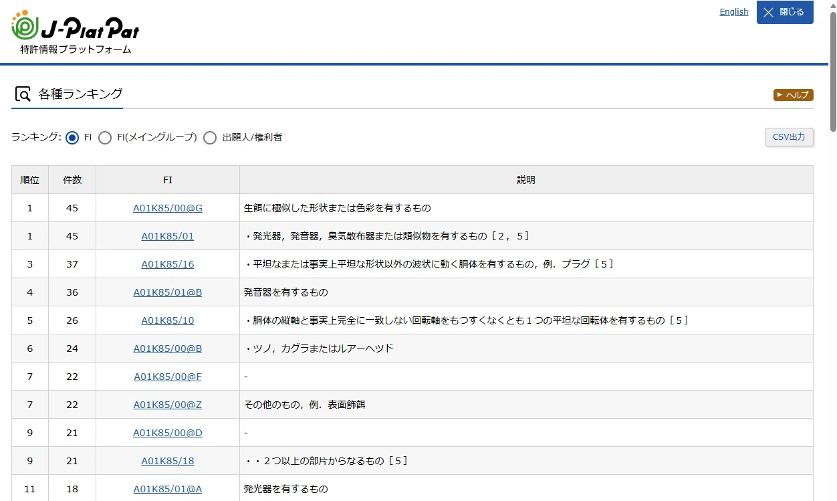Screen dimensions: 837x501
Task: Open the A01K85/00@B FI link
Action: pyautogui.click(x=168, y=348)
